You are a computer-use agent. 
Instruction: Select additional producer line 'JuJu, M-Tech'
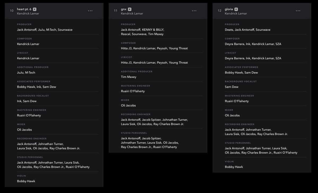(x=26, y=73)
